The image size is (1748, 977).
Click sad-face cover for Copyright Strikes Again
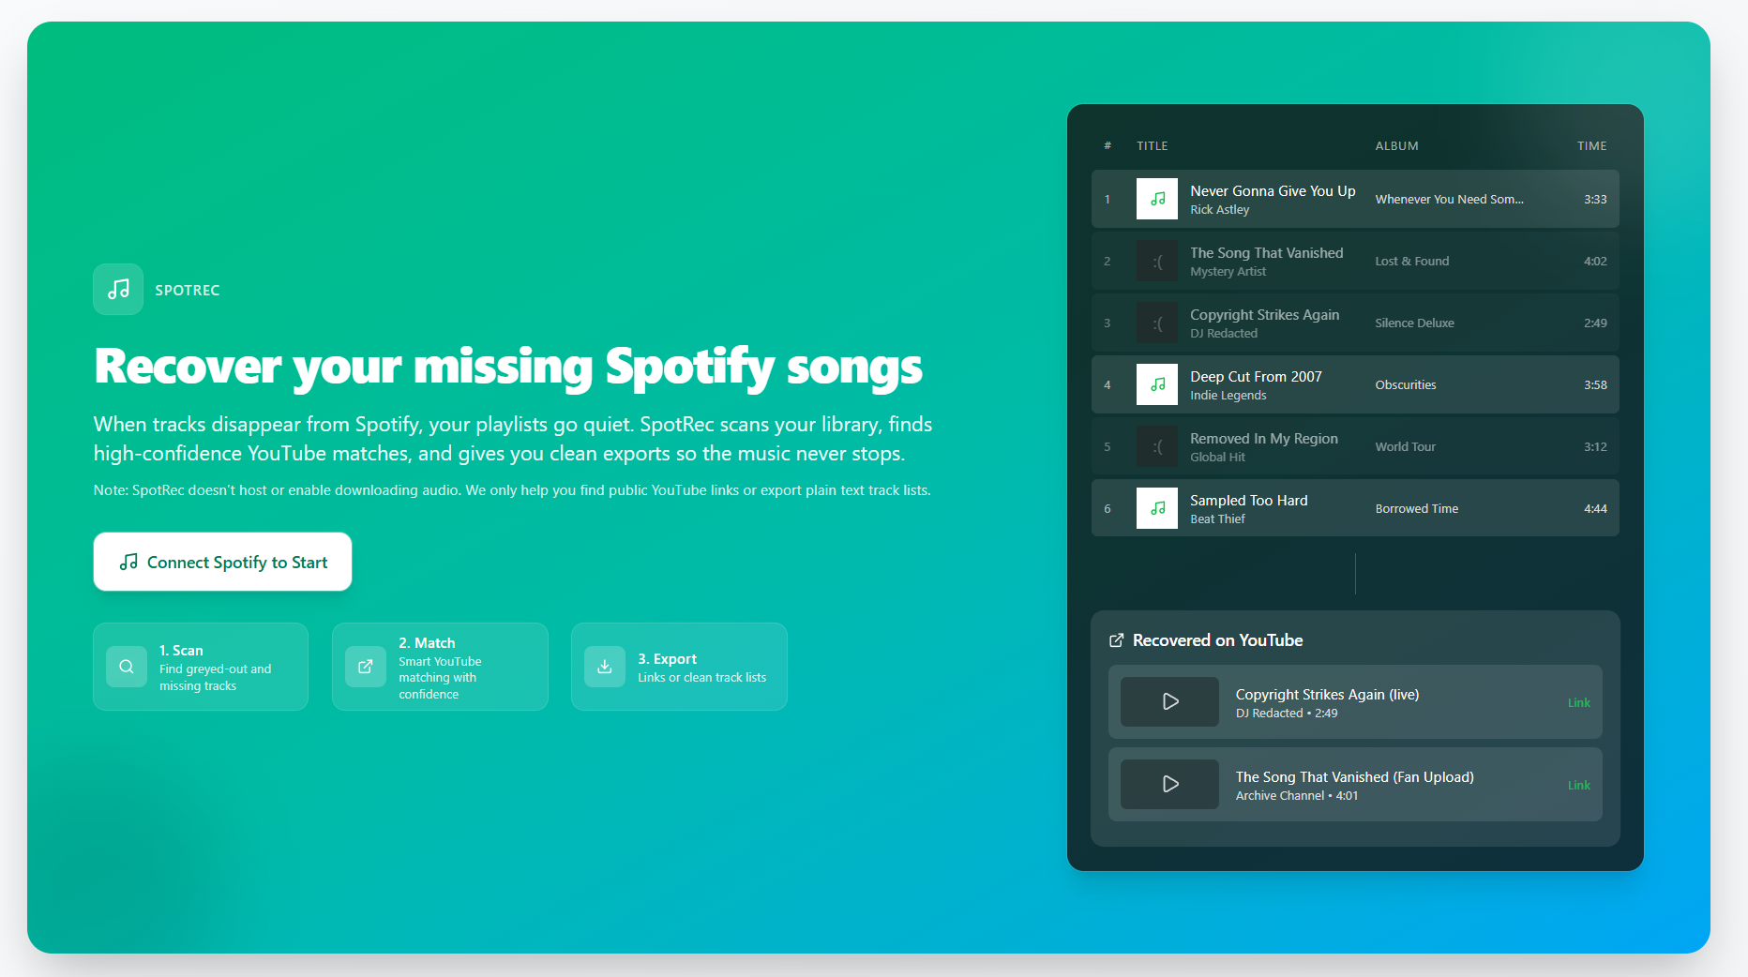click(1157, 323)
